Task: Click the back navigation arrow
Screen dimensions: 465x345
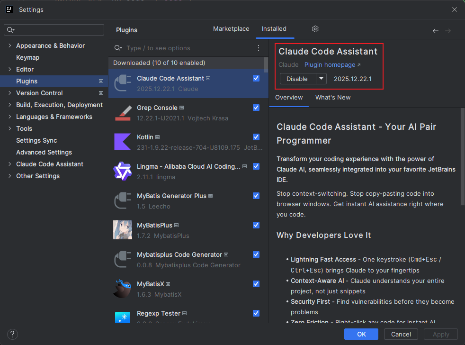Action: pos(436,31)
